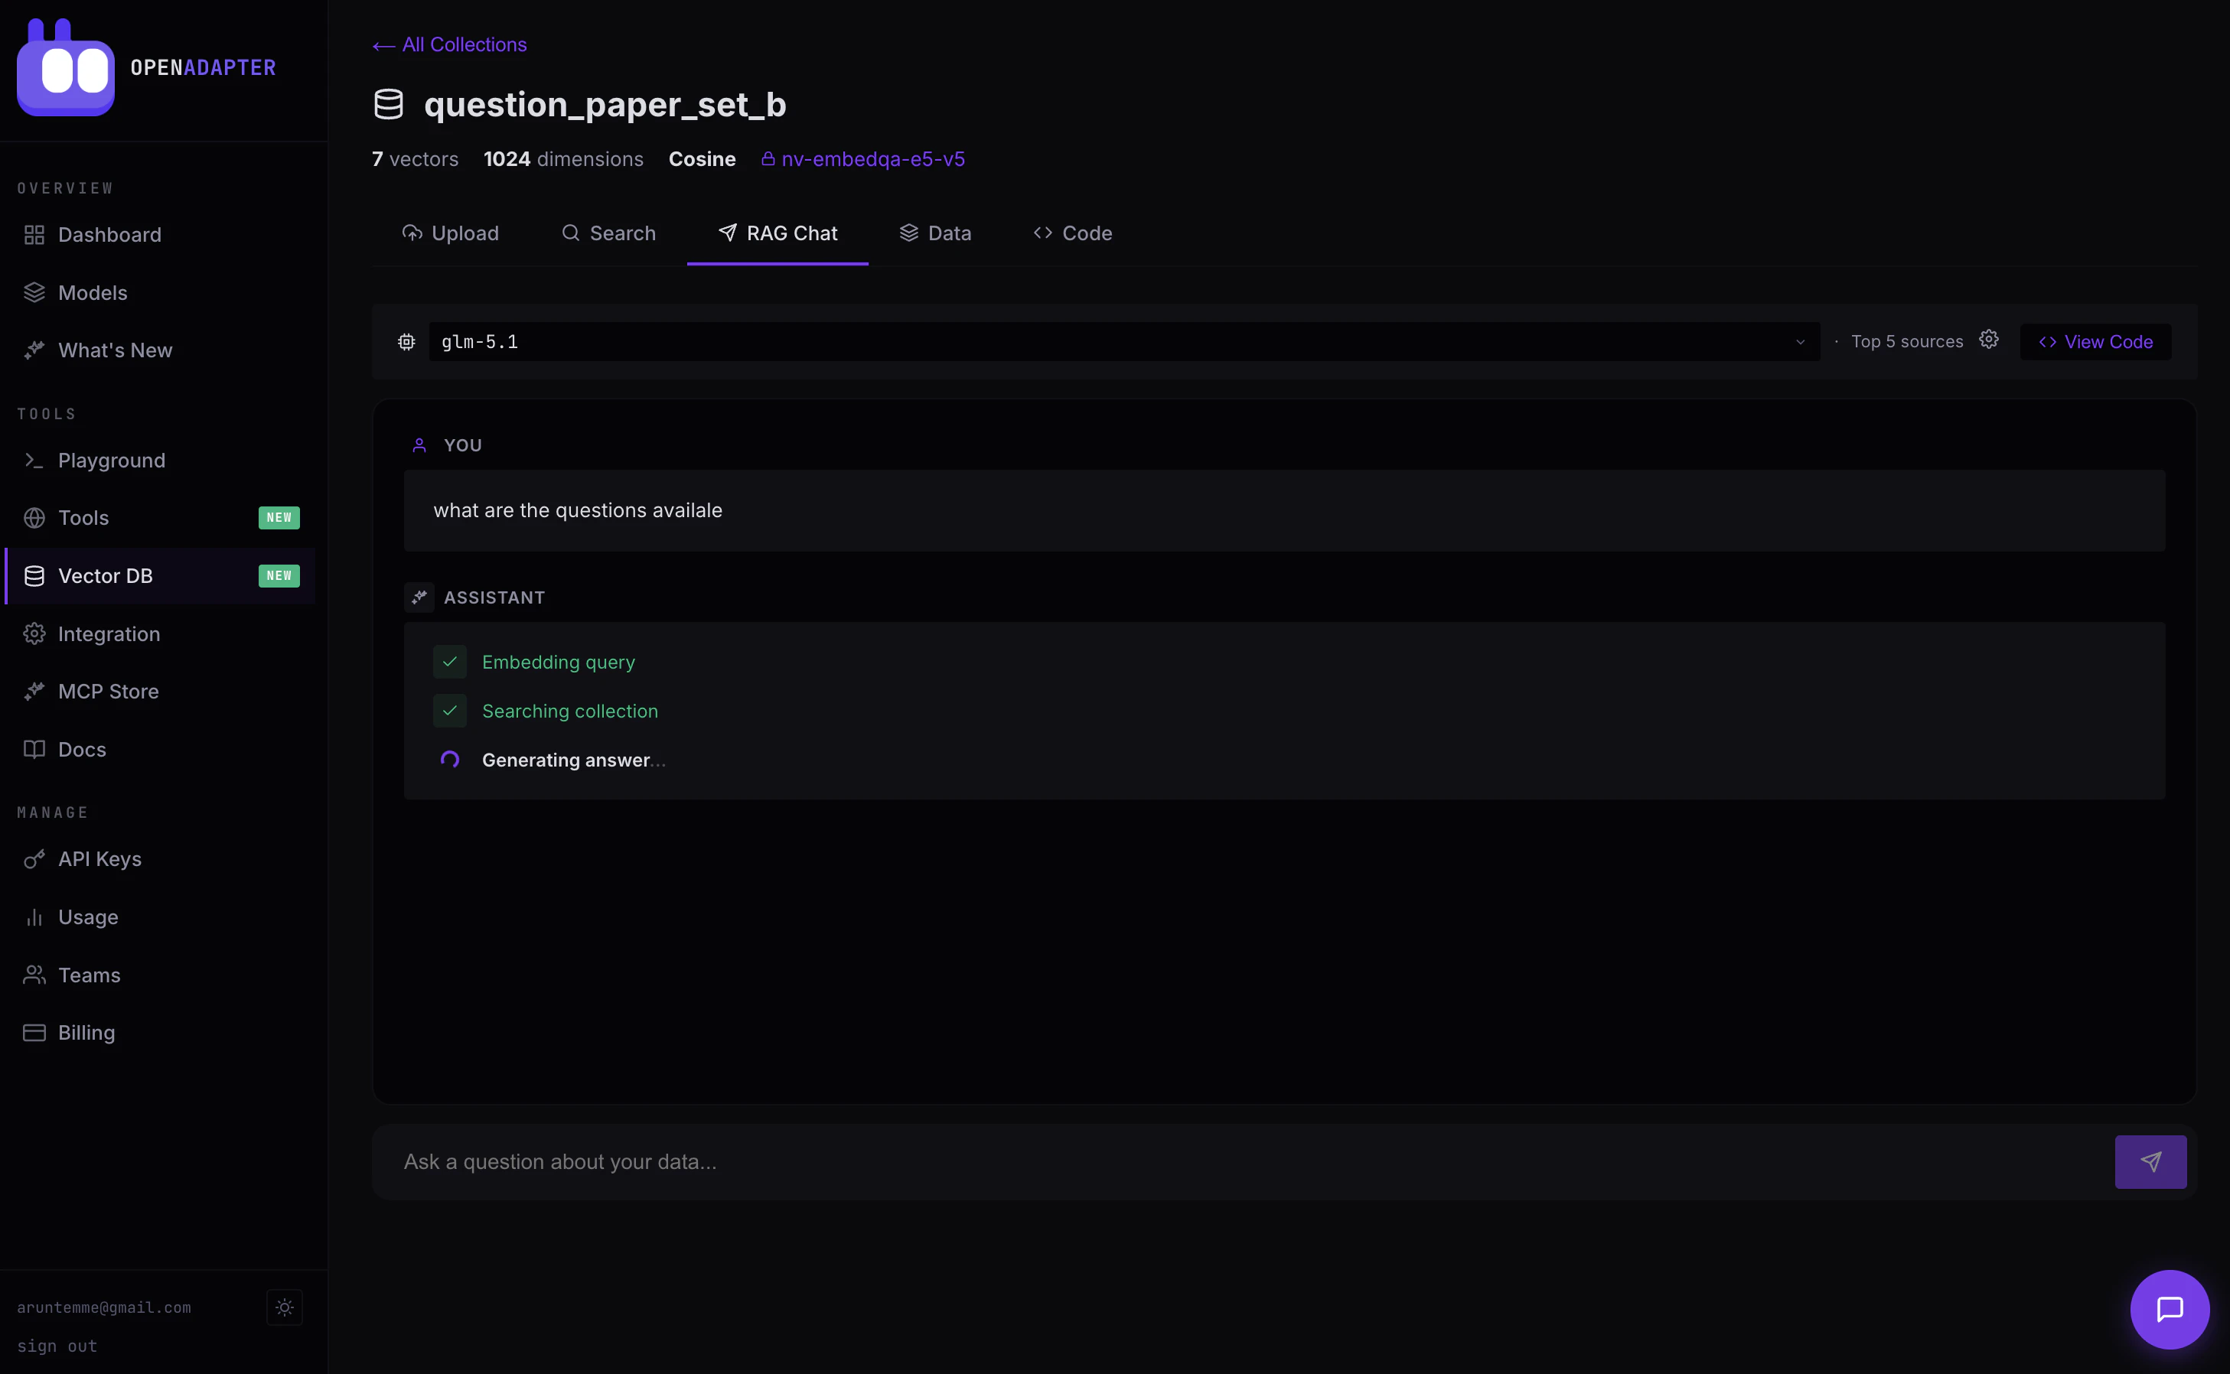This screenshot has width=2230, height=1374.
Task: Click the NEW badge beside Vector DB
Action: (279, 576)
